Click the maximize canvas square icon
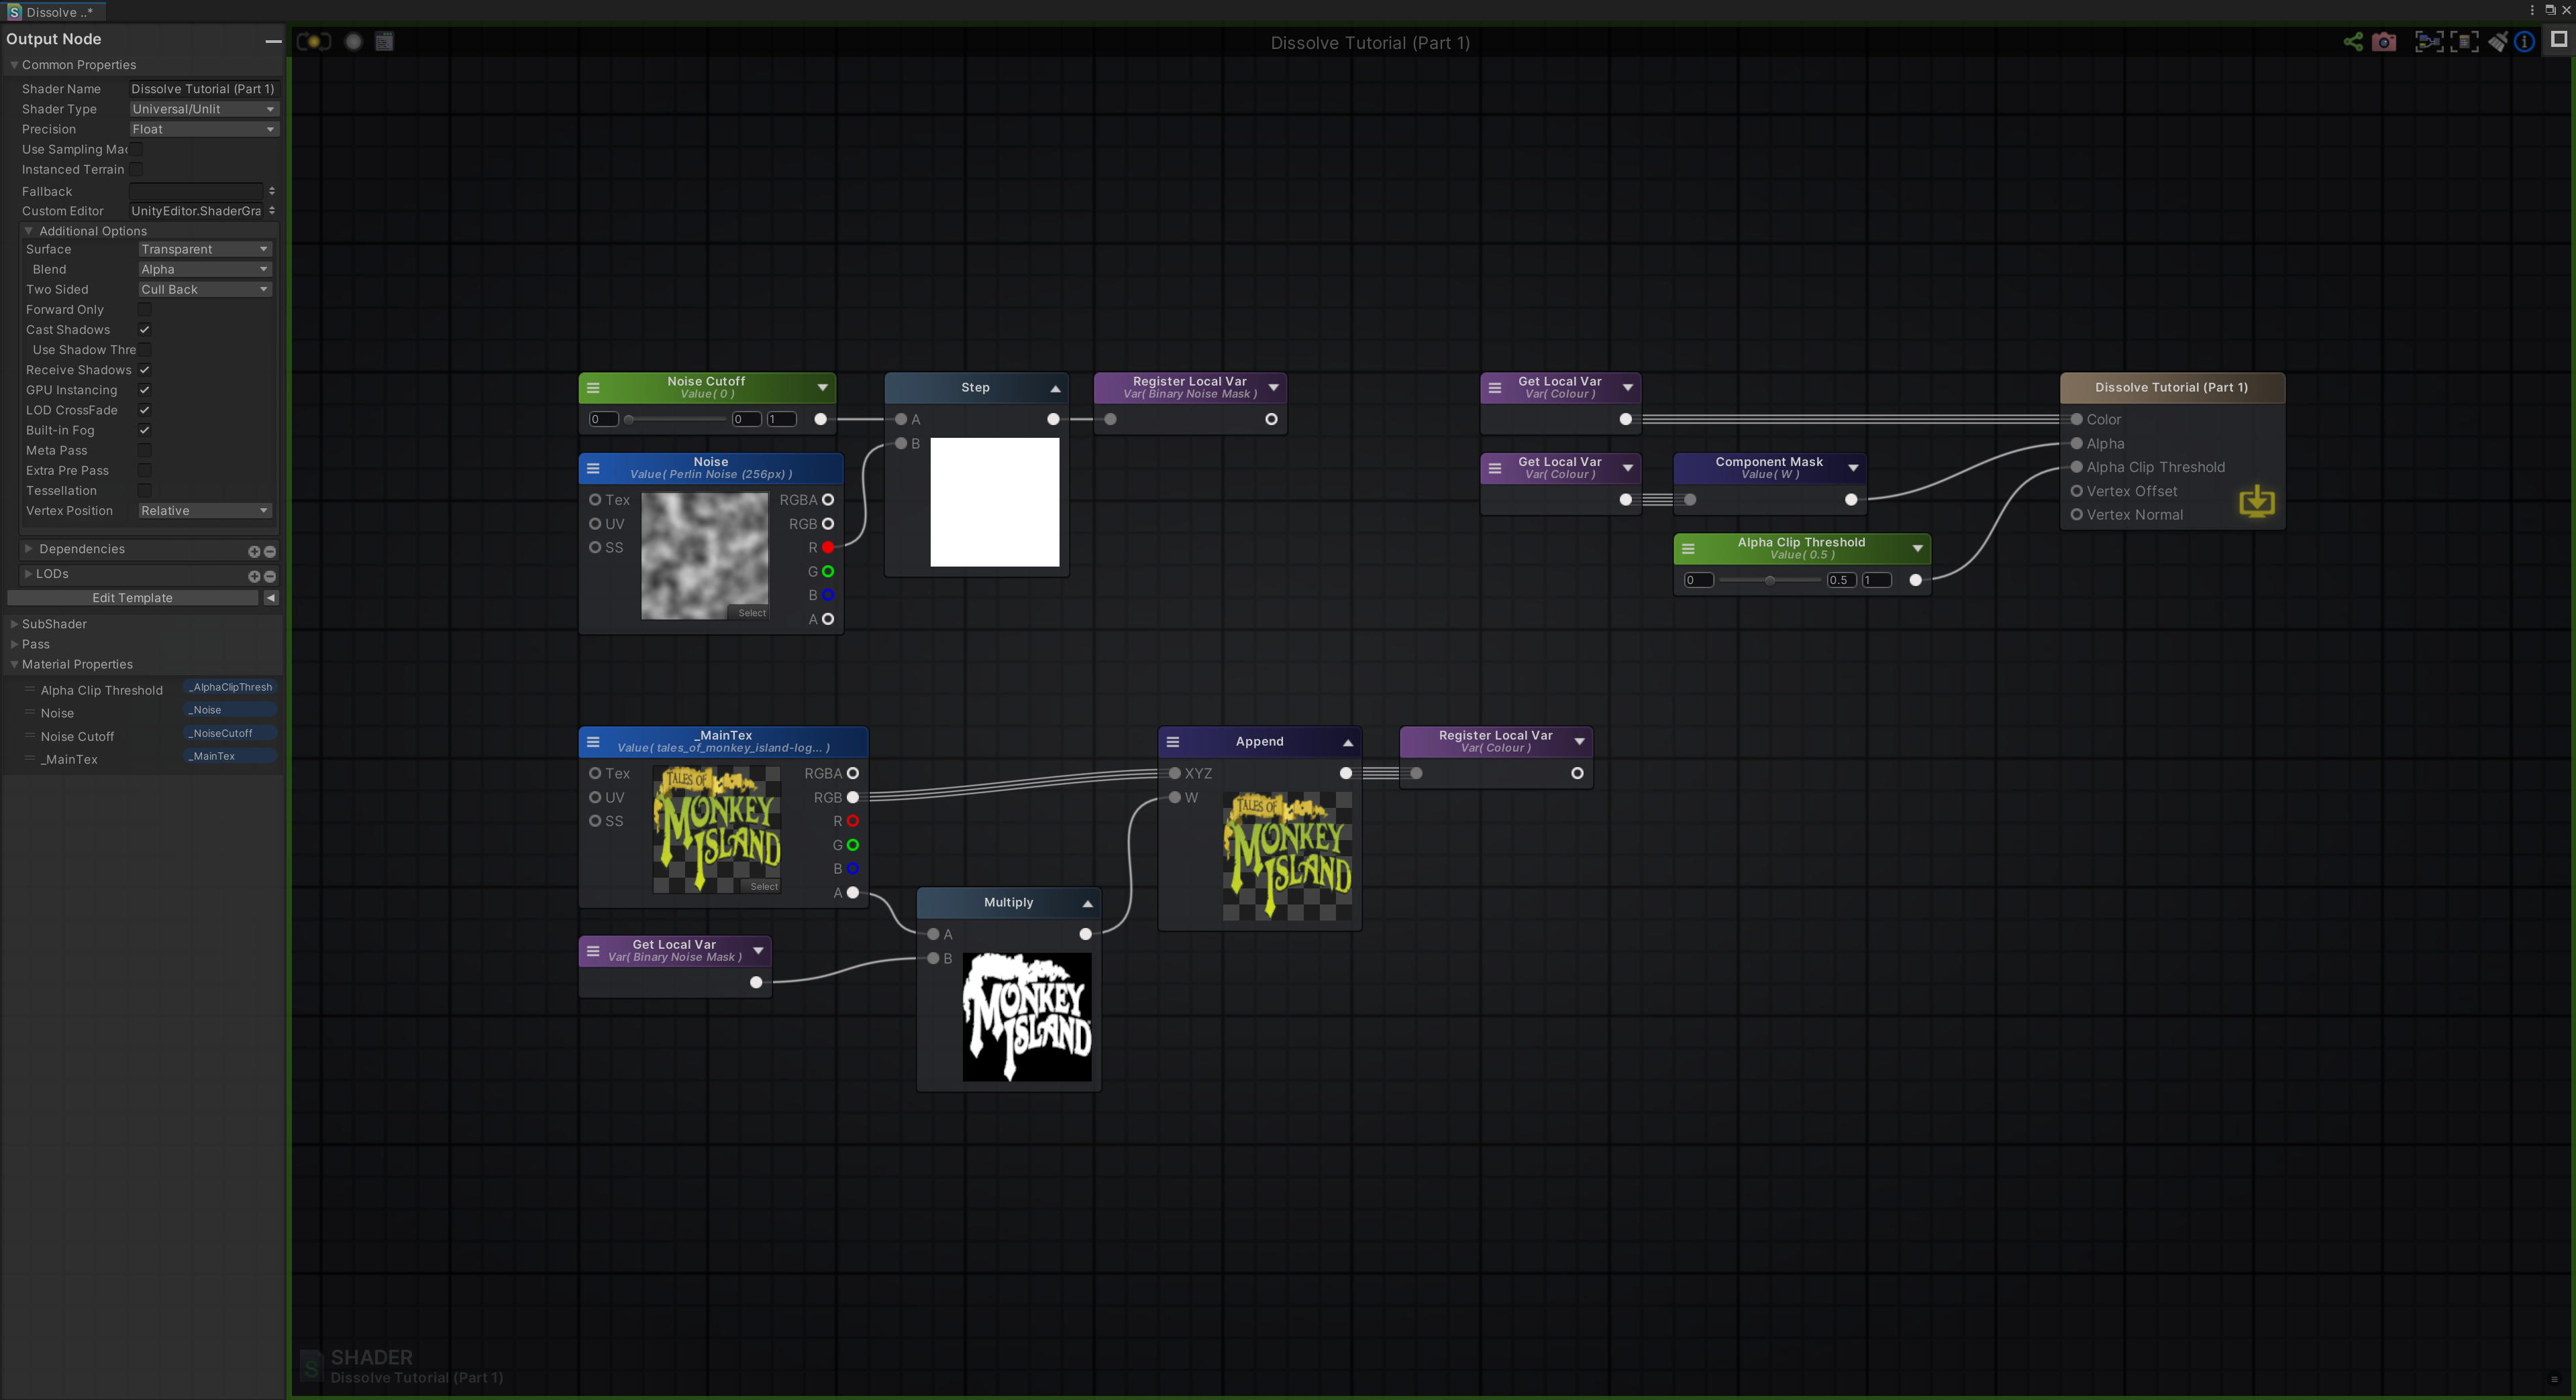The height and width of the screenshot is (1400, 2576). click(x=2558, y=39)
